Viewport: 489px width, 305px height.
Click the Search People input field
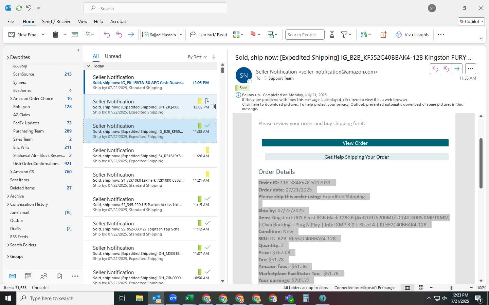(305, 35)
